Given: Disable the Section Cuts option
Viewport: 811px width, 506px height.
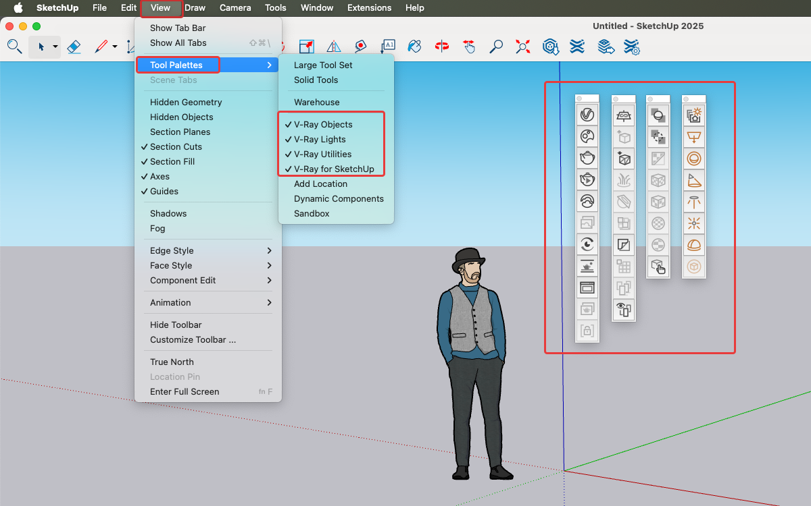Looking at the screenshot, I should 176,147.
